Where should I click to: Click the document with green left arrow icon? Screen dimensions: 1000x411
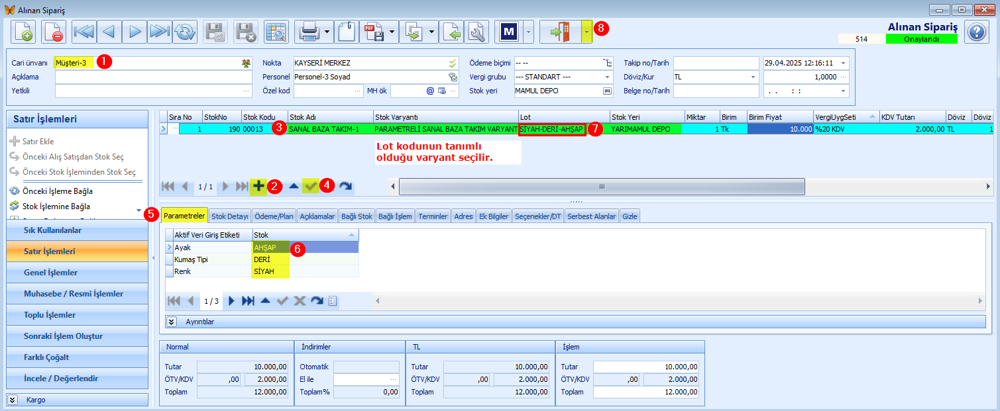pyautogui.click(x=451, y=32)
